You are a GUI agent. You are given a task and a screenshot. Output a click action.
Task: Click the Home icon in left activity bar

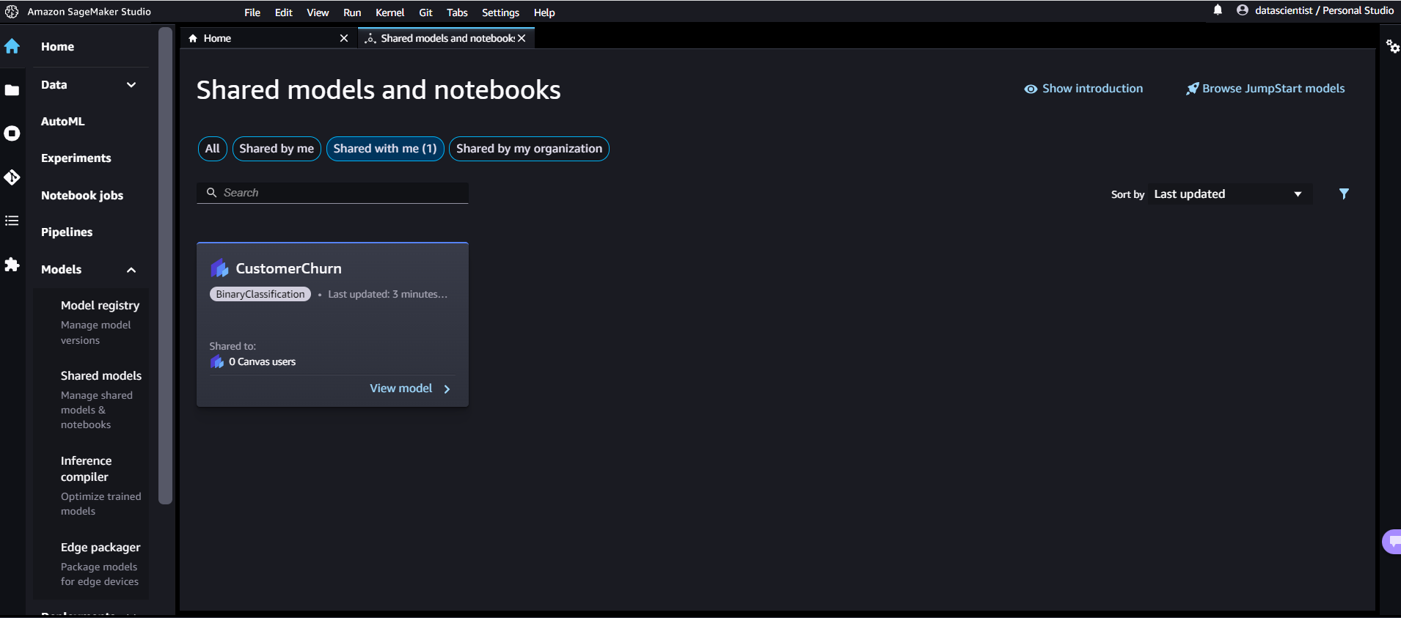click(12, 46)
